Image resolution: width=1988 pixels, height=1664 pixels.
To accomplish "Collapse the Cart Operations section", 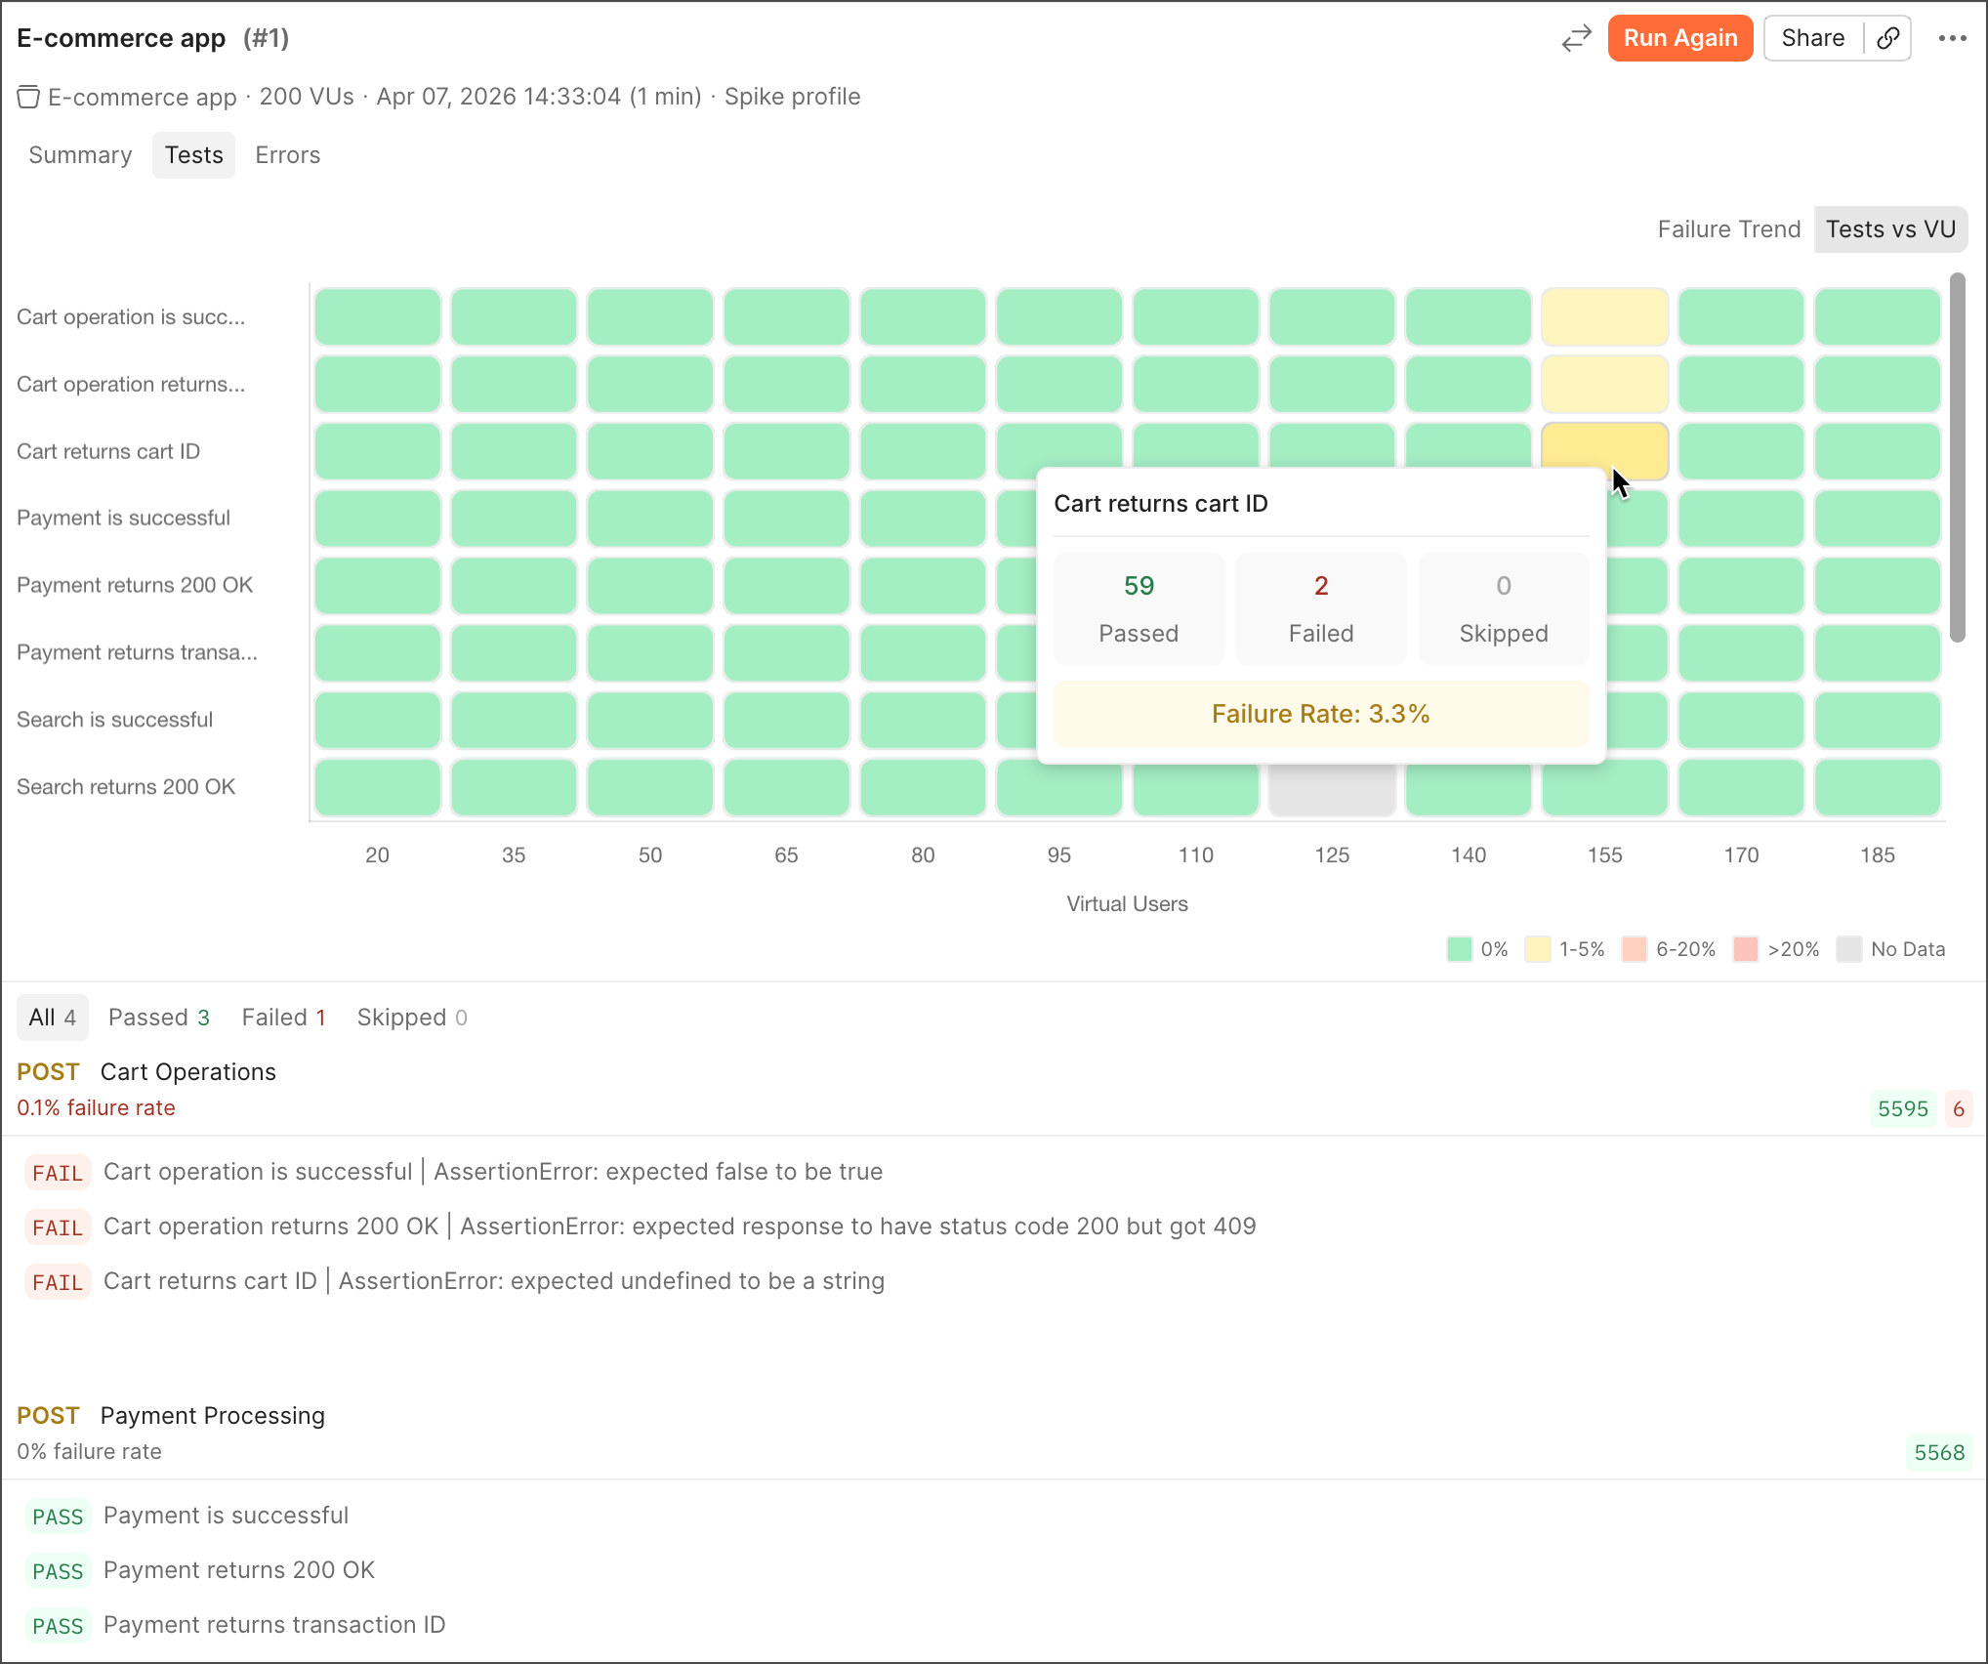I will click(187, 1071).
